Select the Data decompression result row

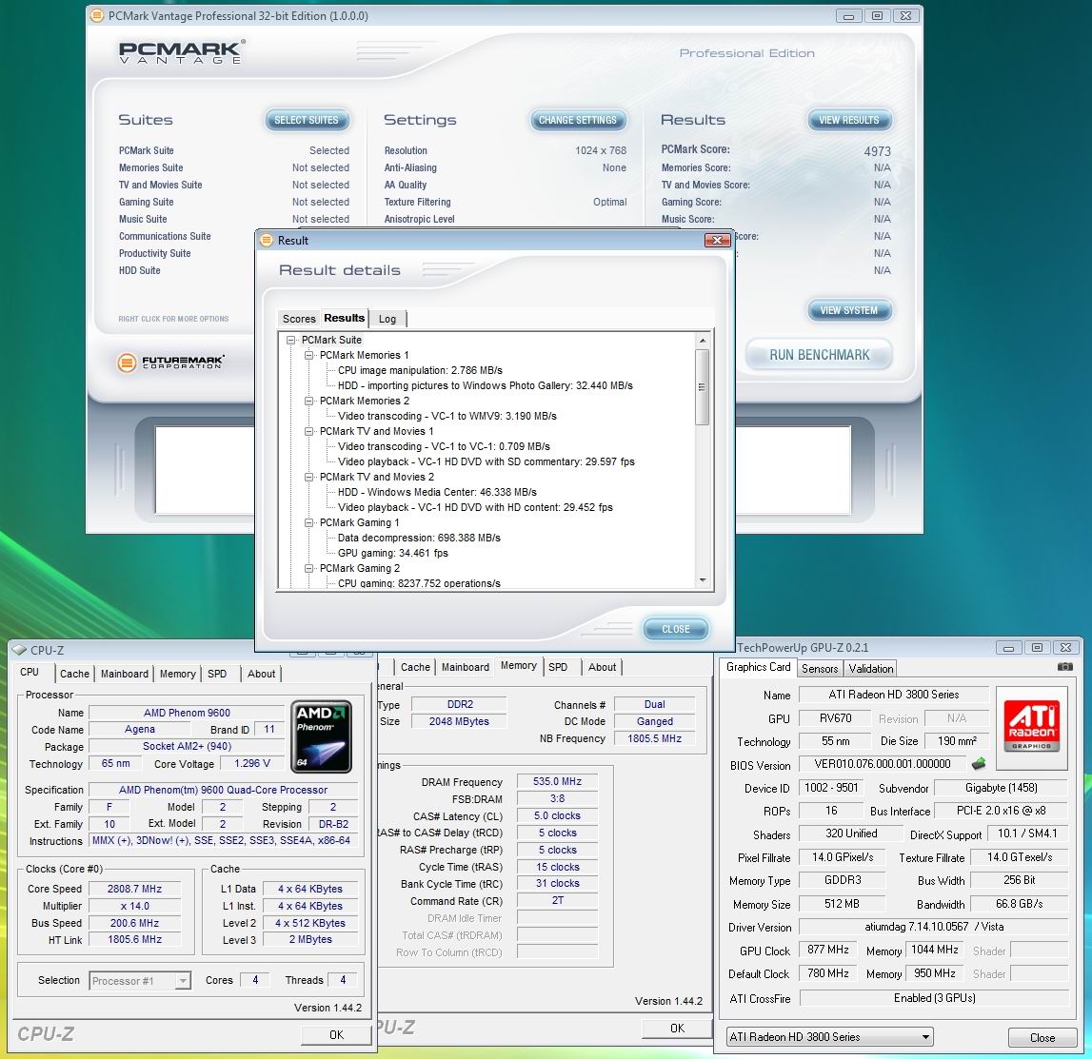pyautogui.click(x=419, y=538)
